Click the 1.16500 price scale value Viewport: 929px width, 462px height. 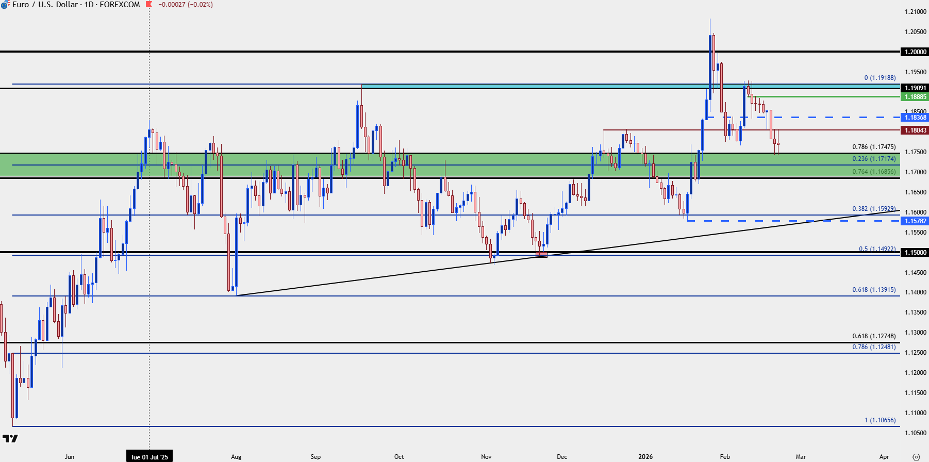click(x=916, y=192)
